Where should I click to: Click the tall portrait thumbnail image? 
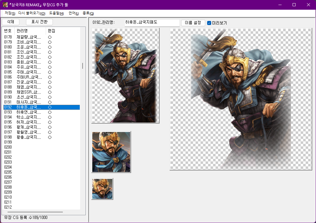pyautogui.click(x=125, y=76)
